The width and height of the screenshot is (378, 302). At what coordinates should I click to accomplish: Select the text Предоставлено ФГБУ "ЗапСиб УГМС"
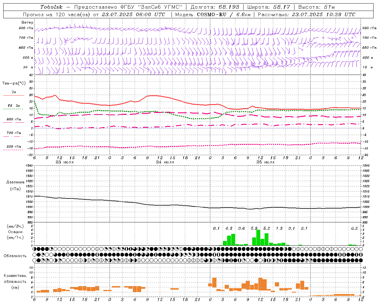point(128,7)
